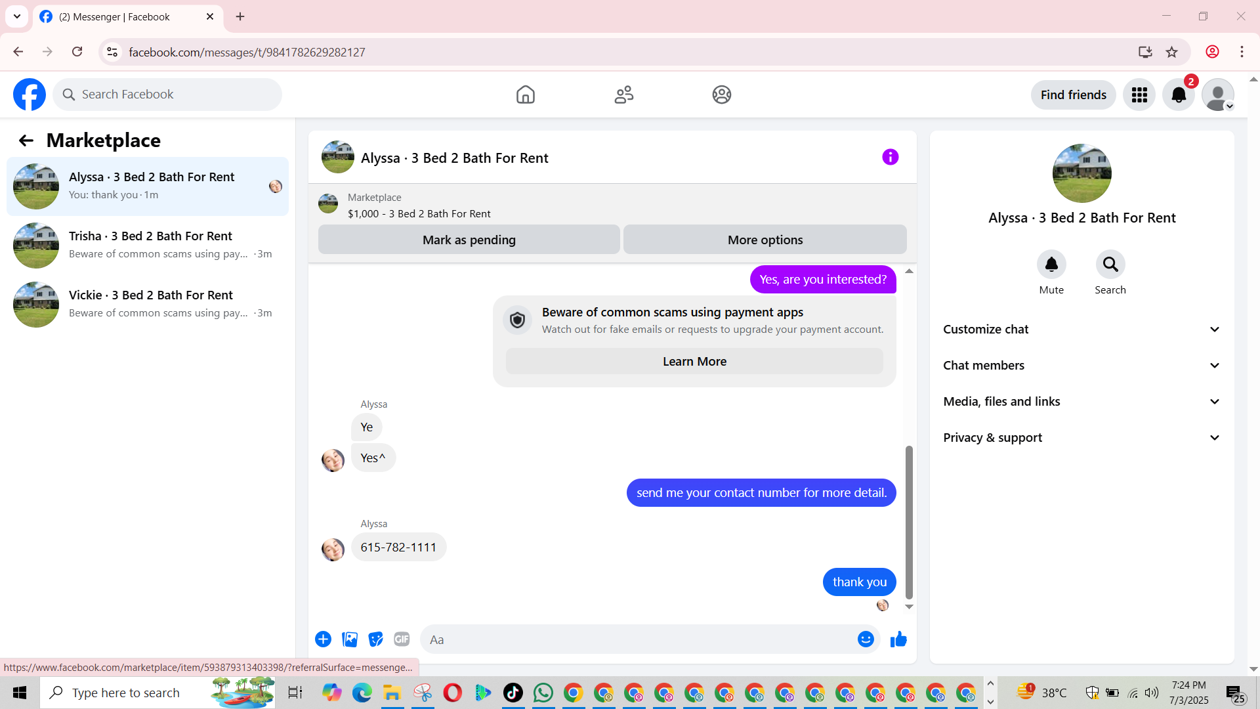Open the Facebook notifications bell
Screen dimensions: 1260x709
[x=1179, y=95]
